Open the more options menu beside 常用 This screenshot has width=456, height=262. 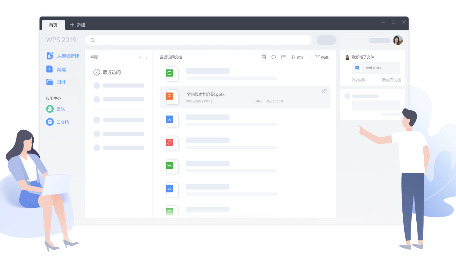tap(147, 57)
